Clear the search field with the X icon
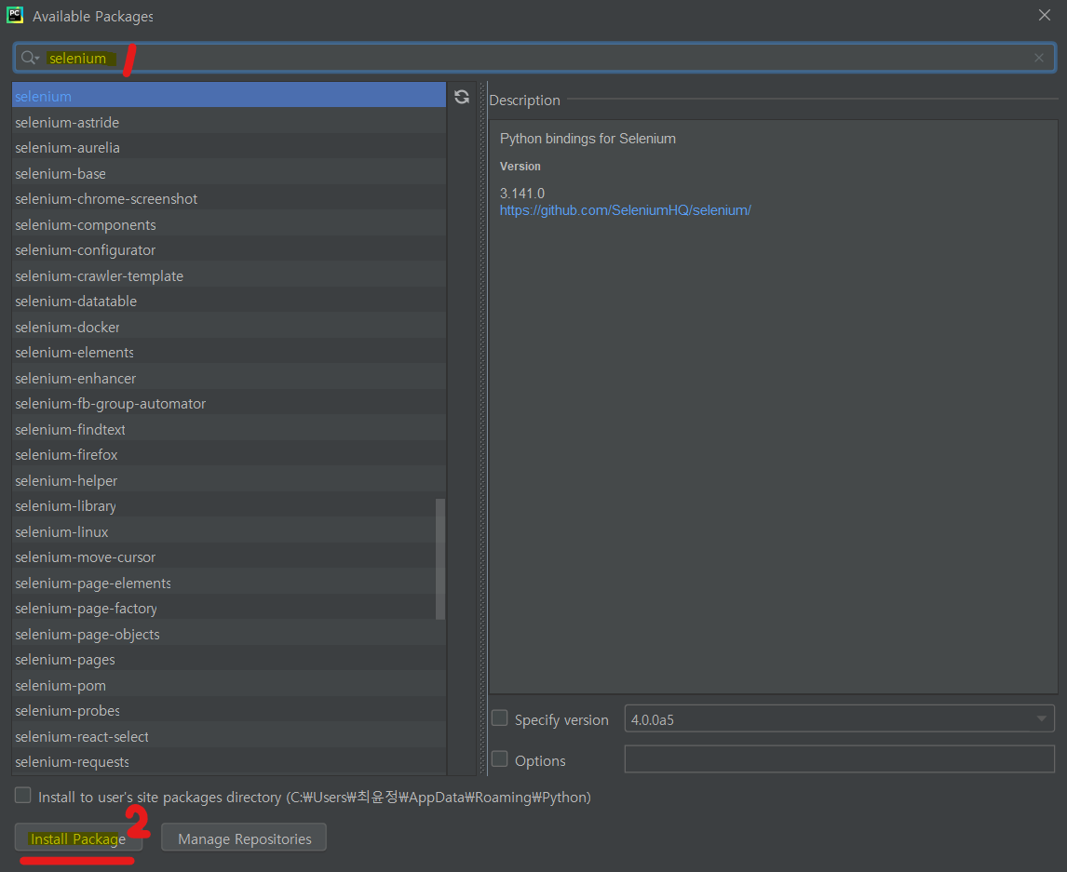Viewport: 1067px width, 872px height. tap(1038, 58)
